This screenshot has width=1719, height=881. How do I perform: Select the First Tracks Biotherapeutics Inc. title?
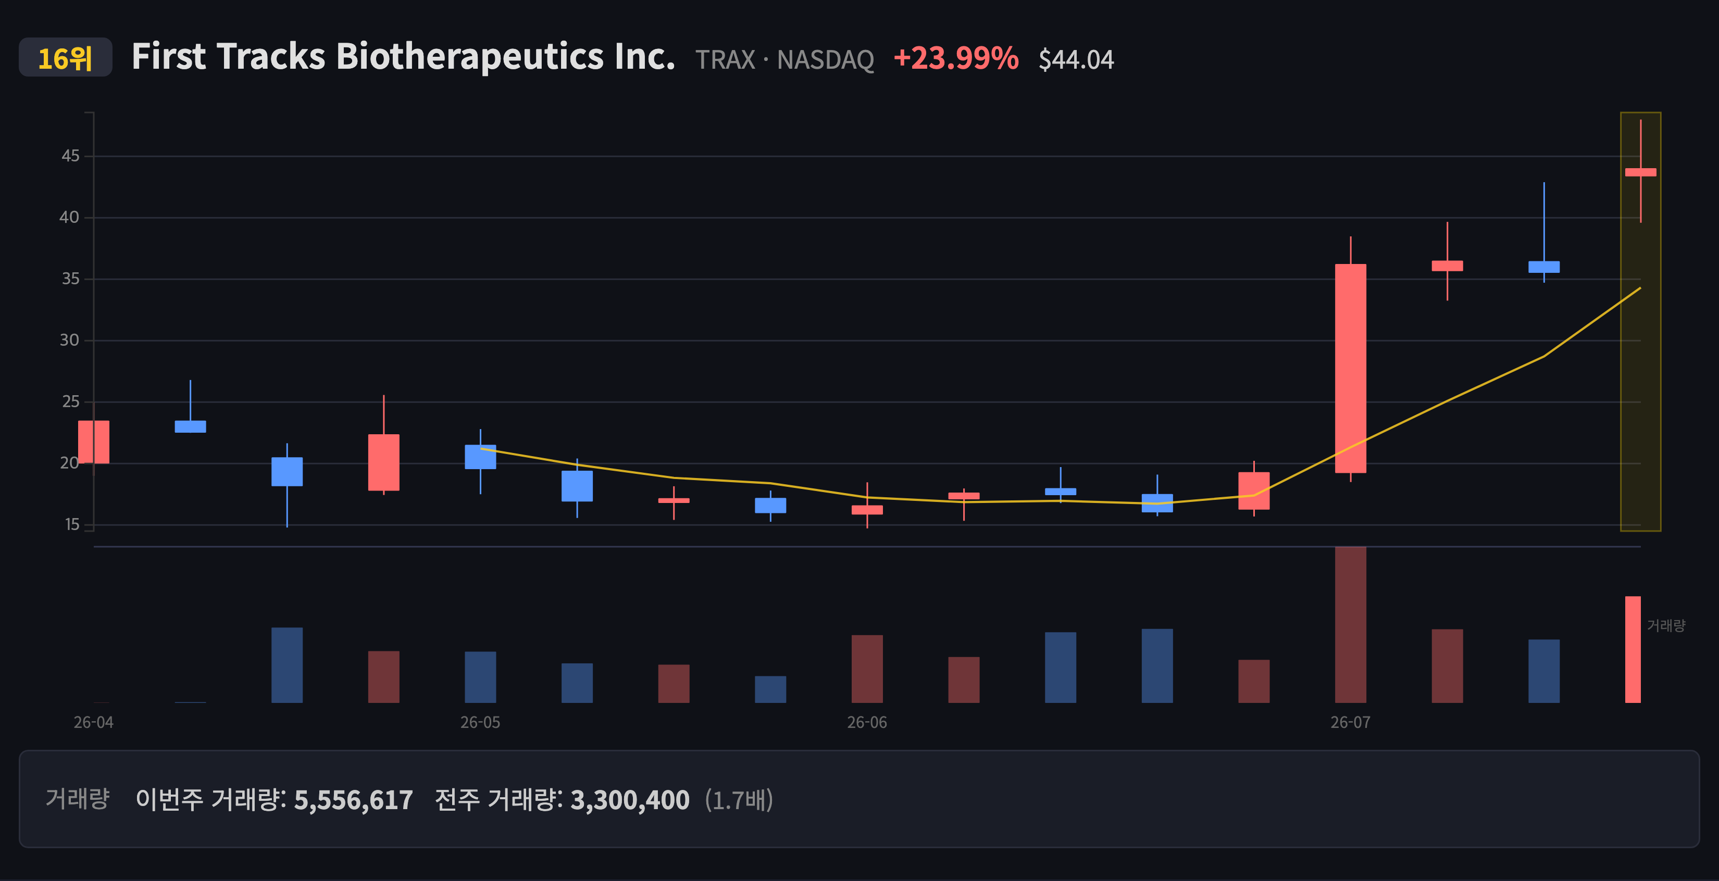point(403,56)
